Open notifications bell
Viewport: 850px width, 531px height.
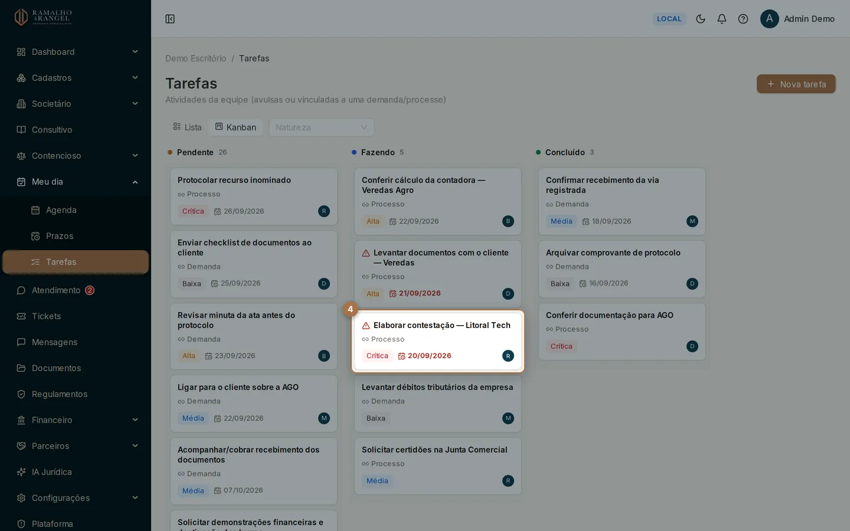click(x=722, y=19)
